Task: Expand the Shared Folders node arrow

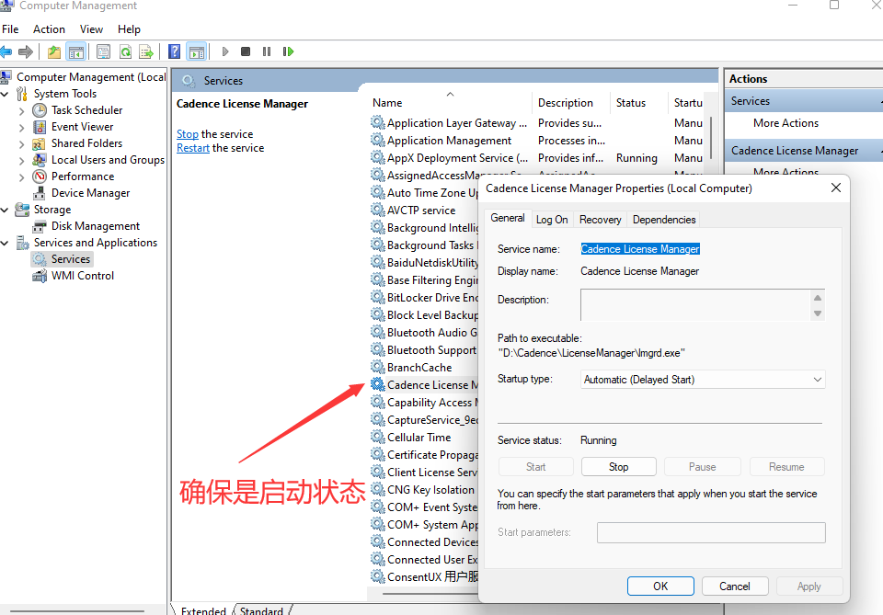Action: pos(21,144)
